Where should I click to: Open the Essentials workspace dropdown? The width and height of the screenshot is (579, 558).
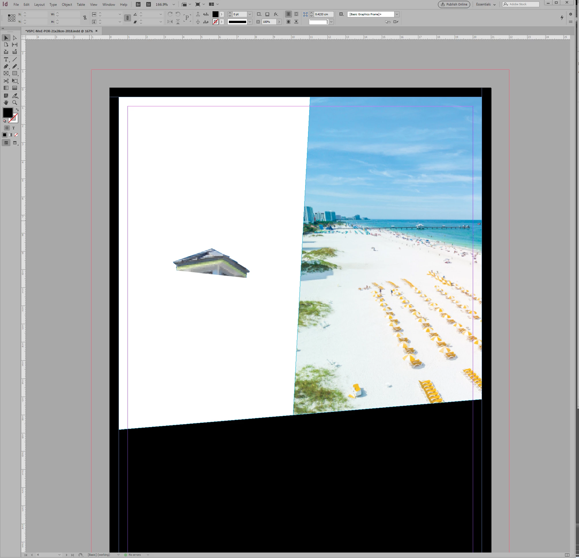[x=486, y=4]
